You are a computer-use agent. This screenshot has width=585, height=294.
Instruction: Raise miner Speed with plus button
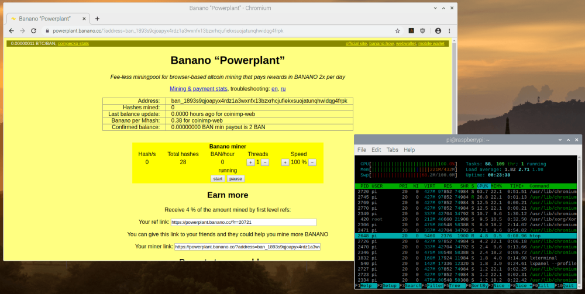coord(285,162)
